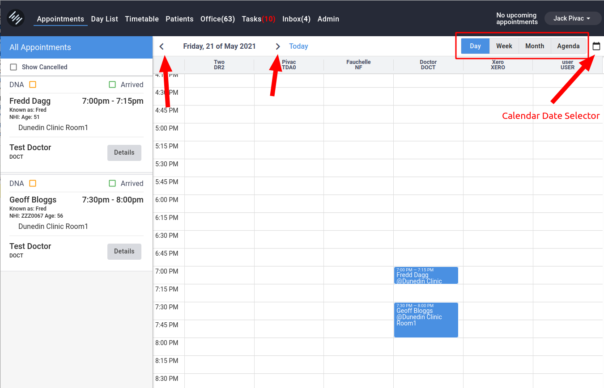Switch to the Month view

534,46
